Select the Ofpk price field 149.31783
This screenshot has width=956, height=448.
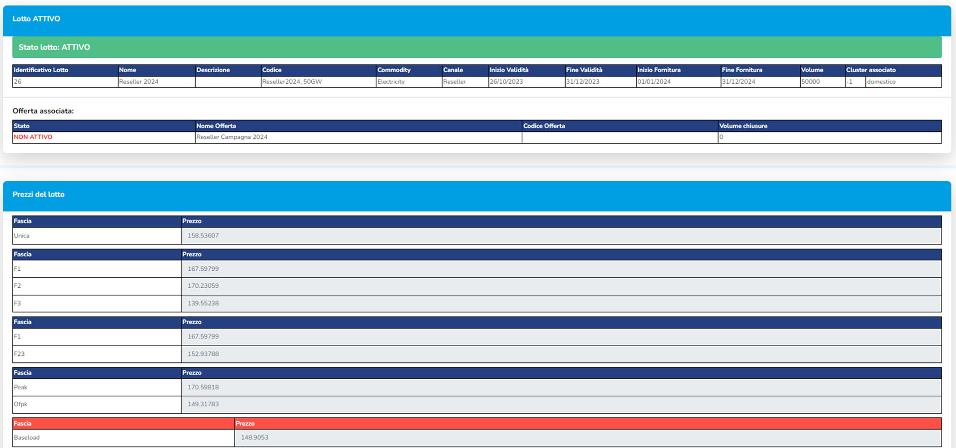[561, 404]
